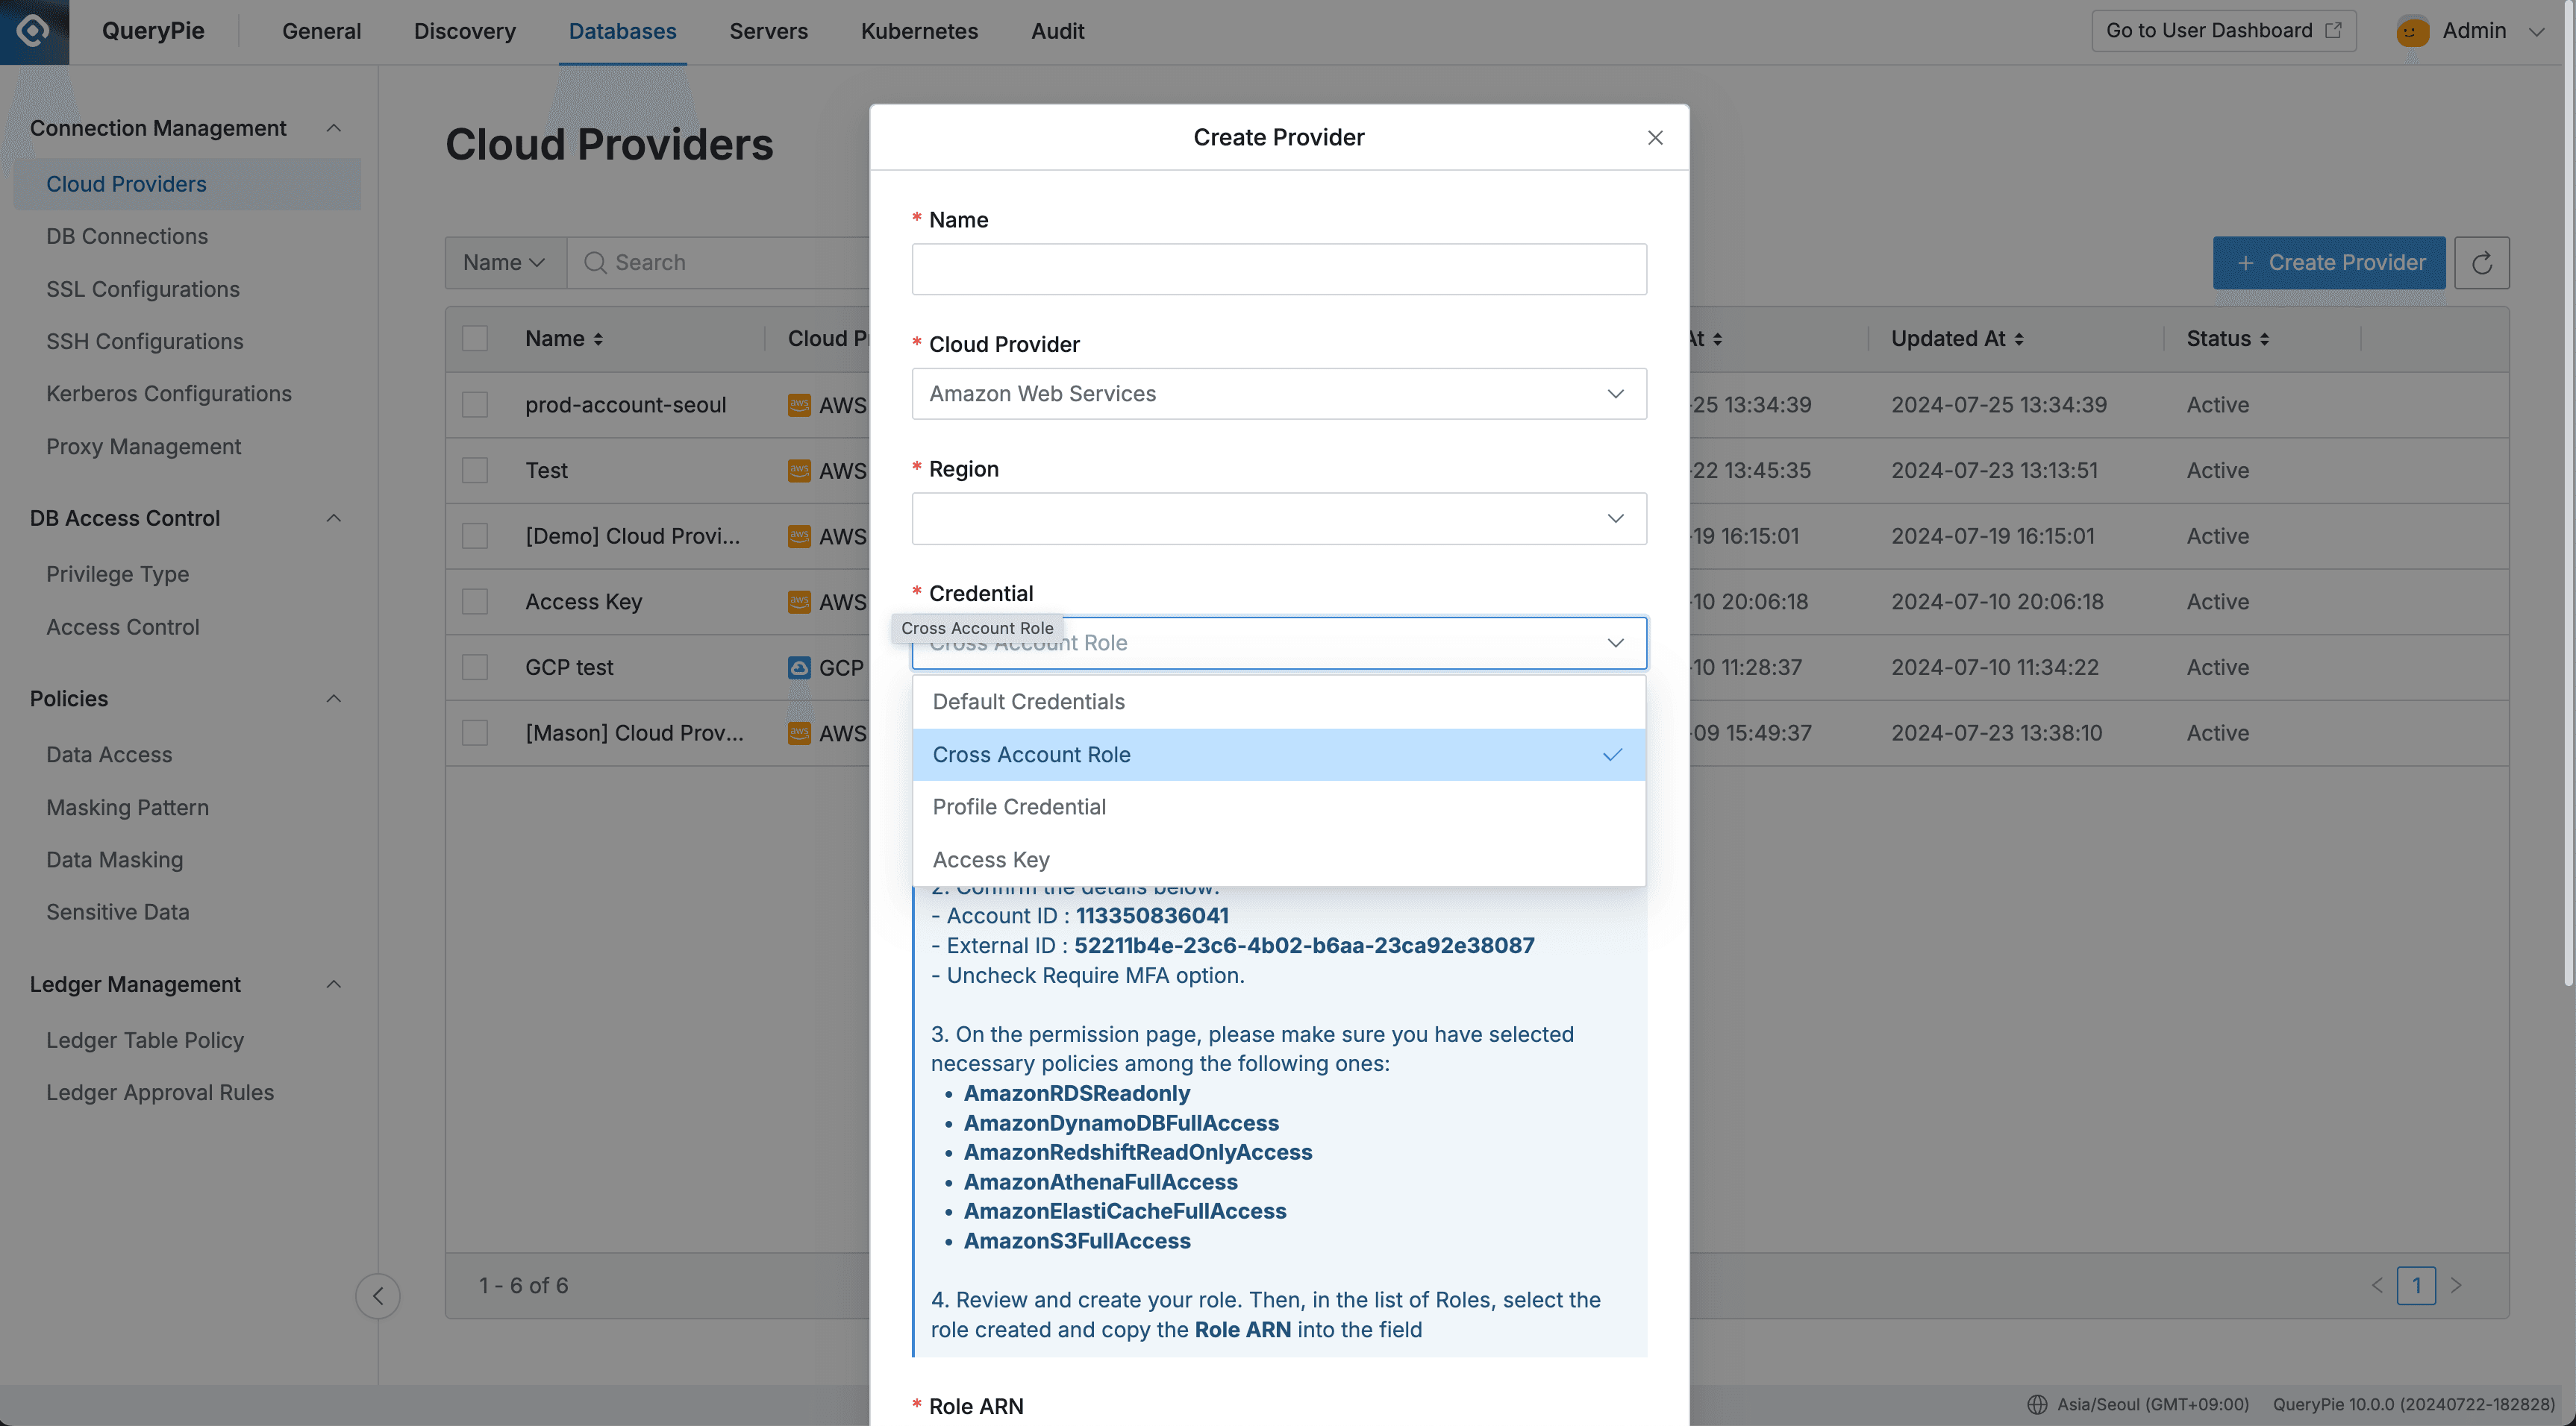
Task: Click the Create Provider button
Action: pos(2329,262)
